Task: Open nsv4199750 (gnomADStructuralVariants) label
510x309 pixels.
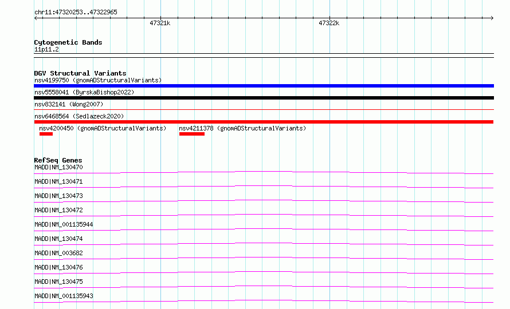Action: click(x=98, y=80)
